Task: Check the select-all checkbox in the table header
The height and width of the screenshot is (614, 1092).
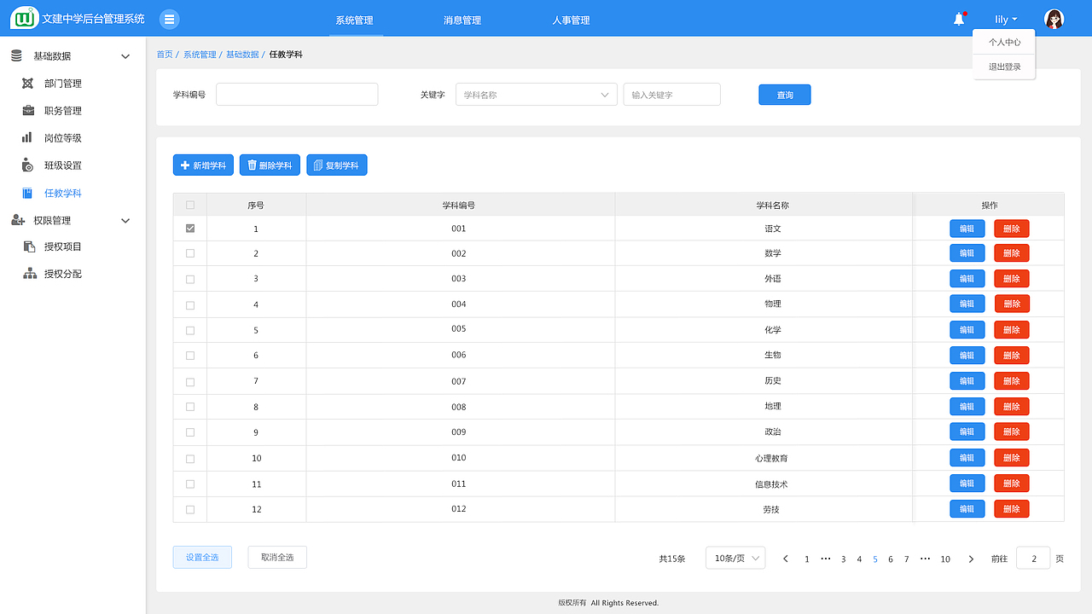Action: 189,205
